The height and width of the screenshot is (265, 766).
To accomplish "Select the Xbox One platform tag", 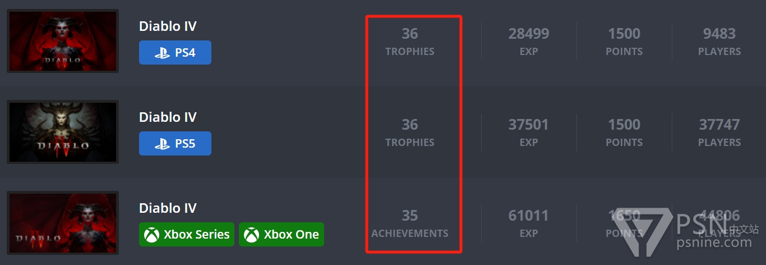I will 282,235.
